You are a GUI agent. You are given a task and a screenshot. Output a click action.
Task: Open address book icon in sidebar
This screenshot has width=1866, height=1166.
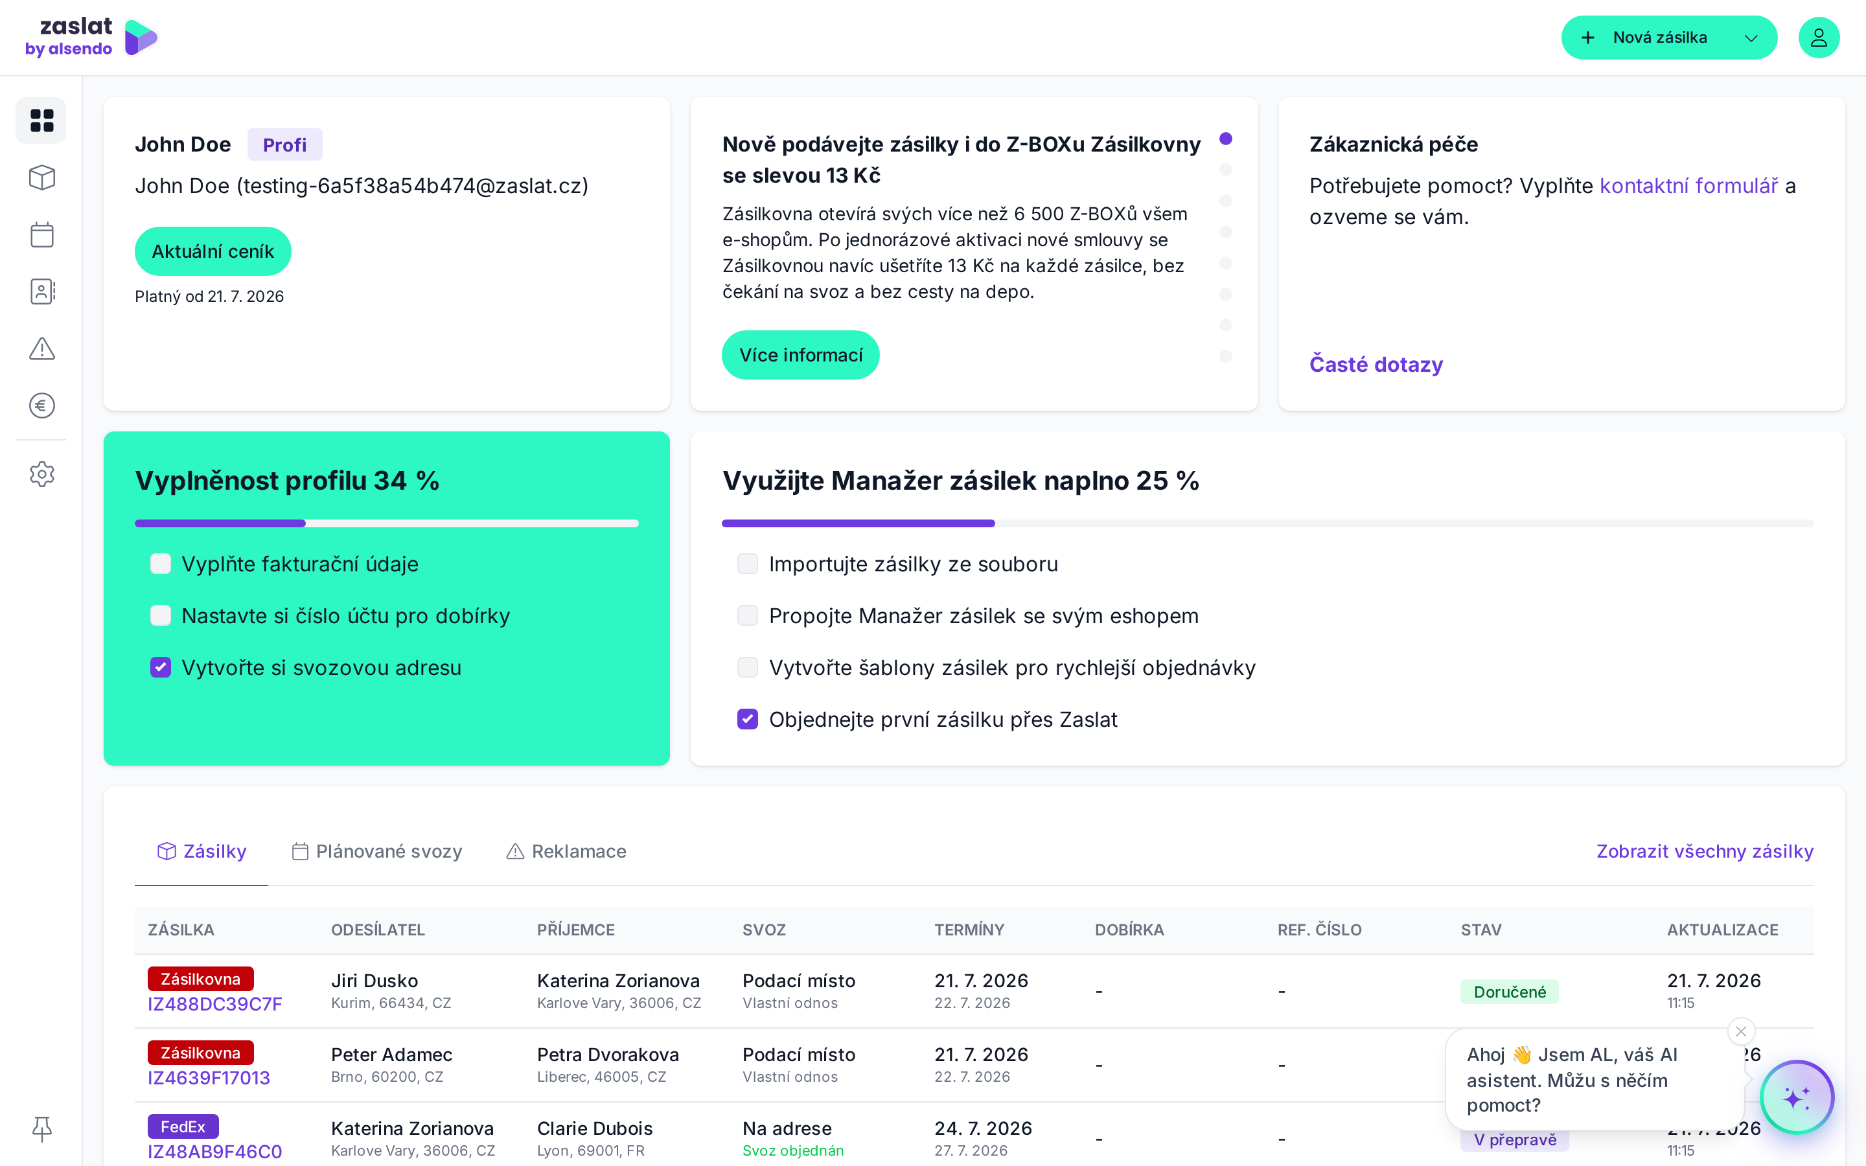click(x=41, y=291)
